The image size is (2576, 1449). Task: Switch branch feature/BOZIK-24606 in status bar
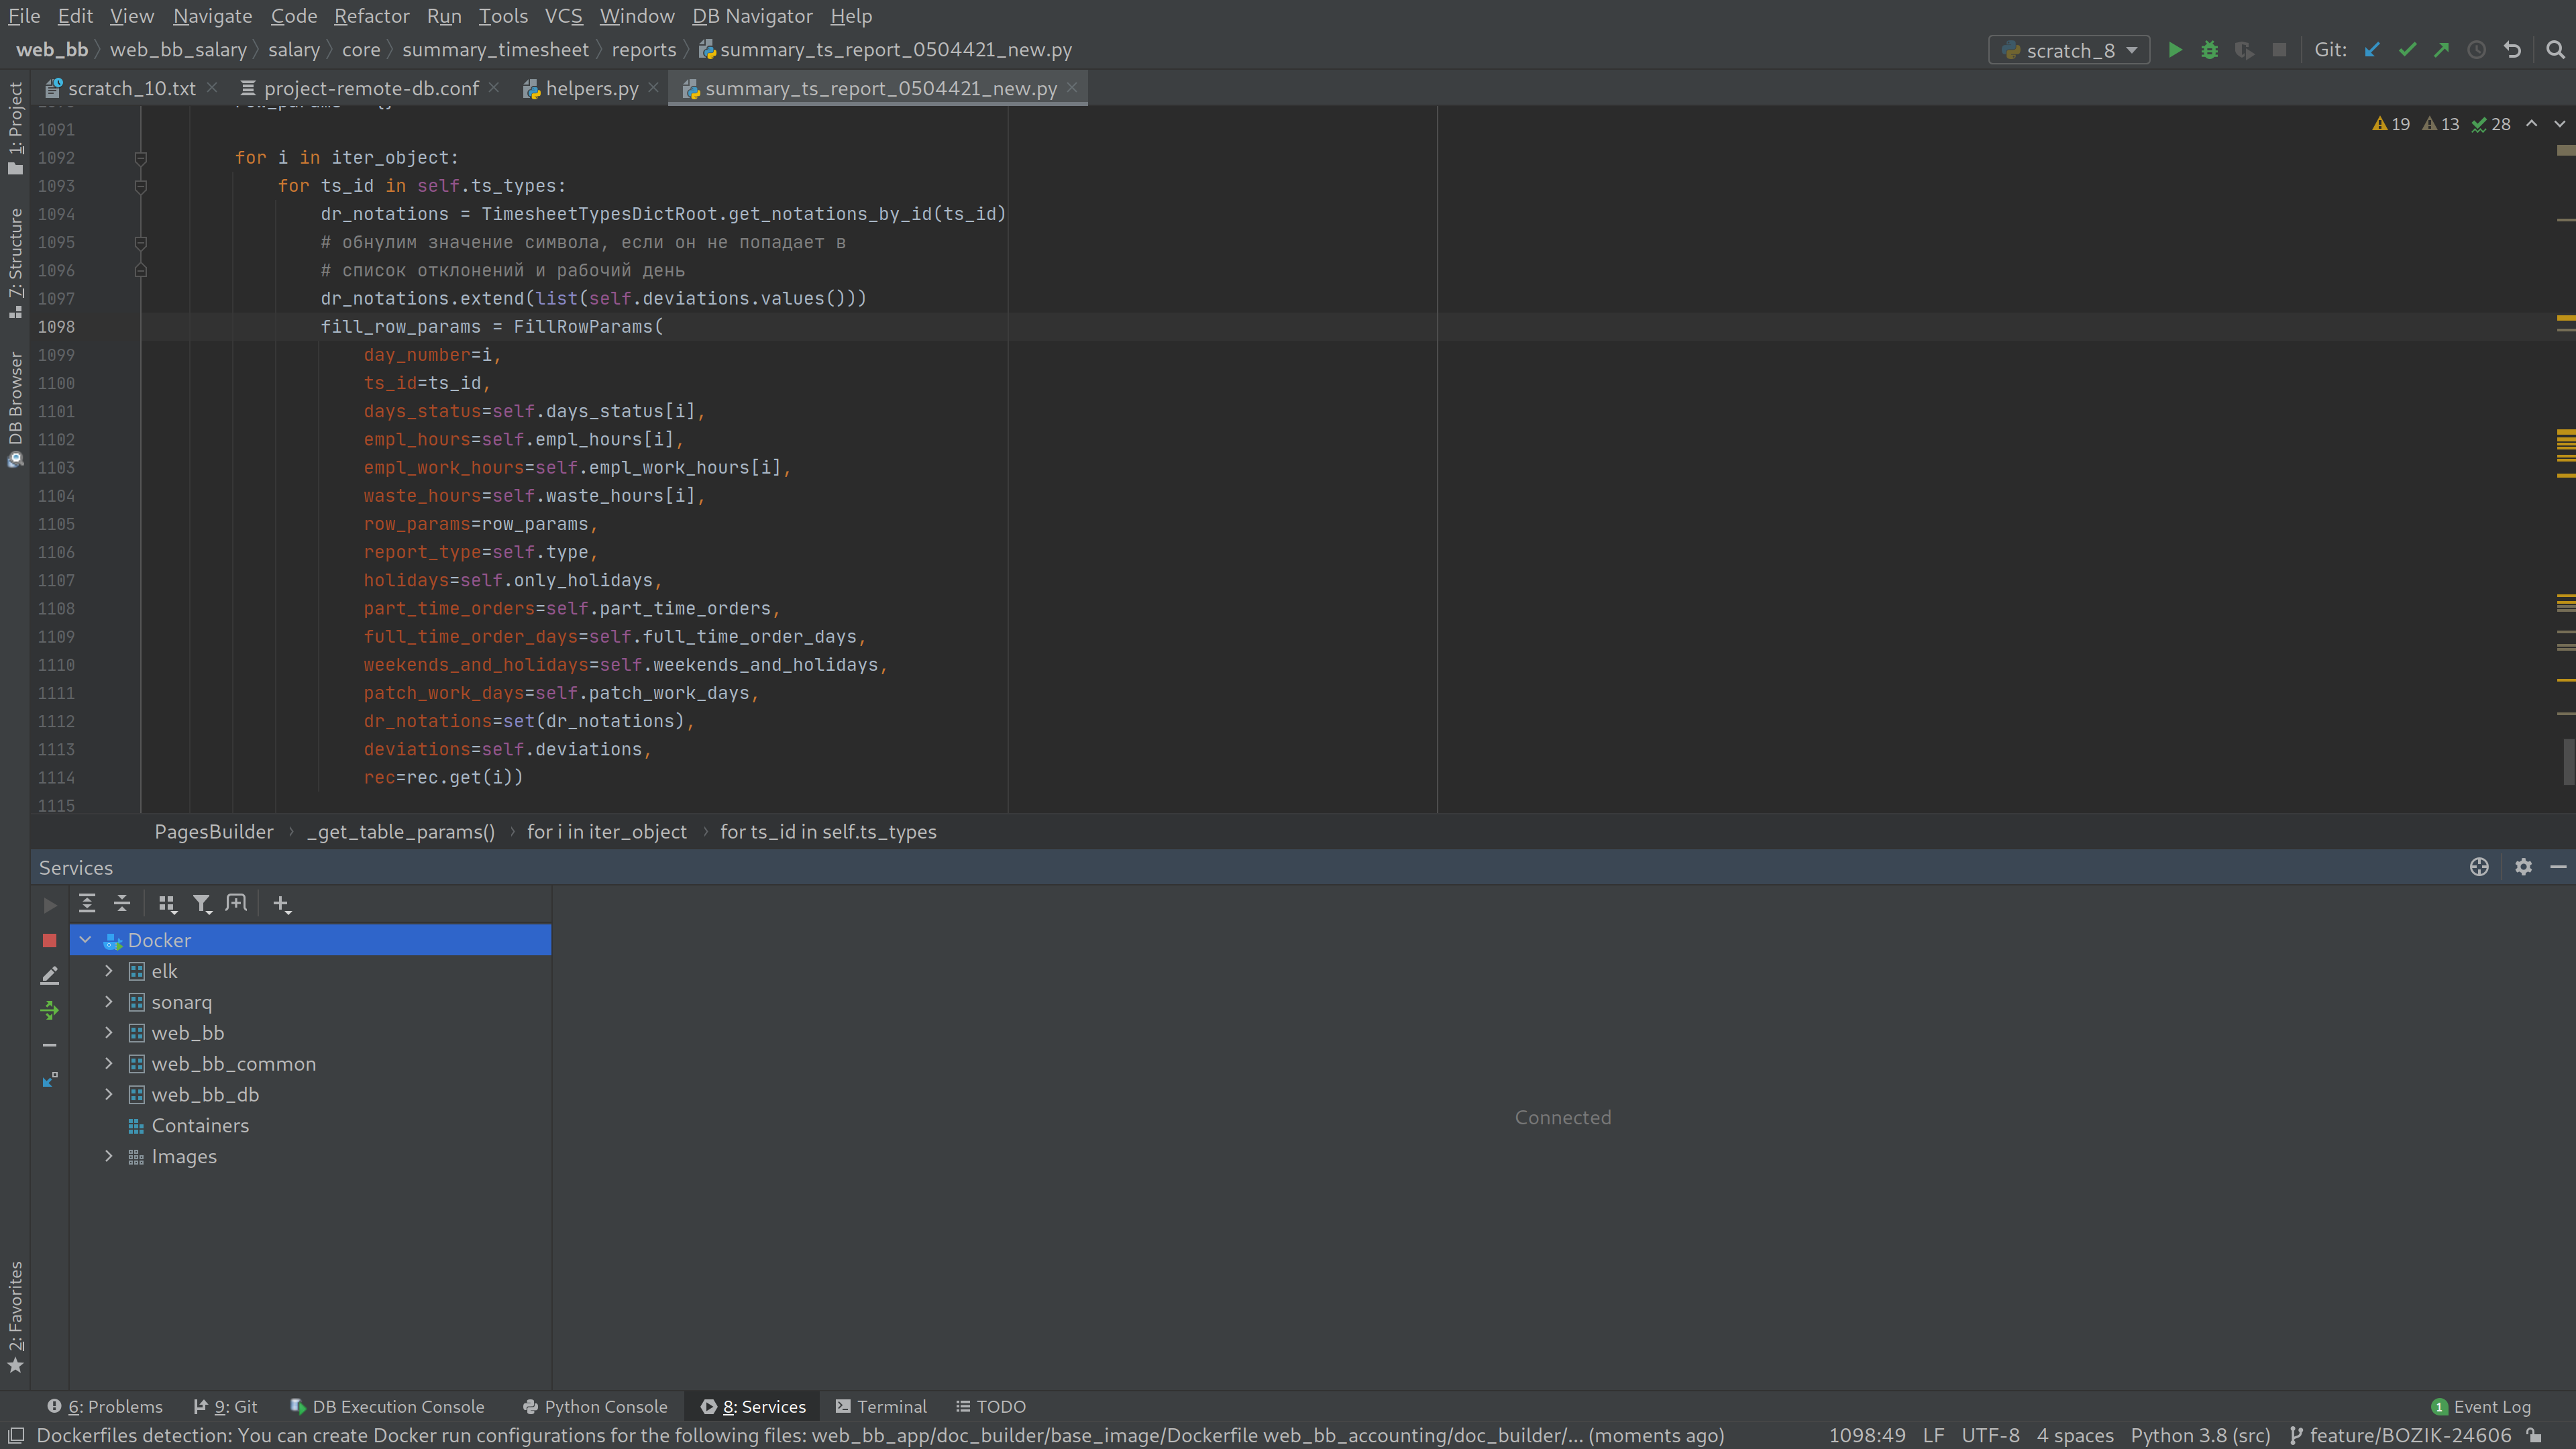point(2400,1435)
